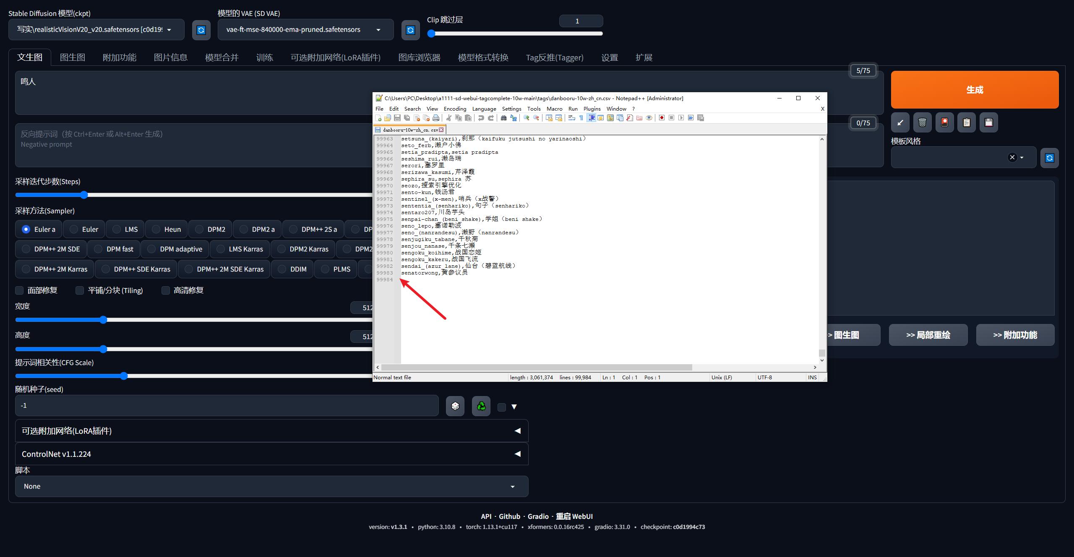The image size is (1074, 557).
Task: Enable the 面部修复 checkbox
Action: (x=20, y=290)
